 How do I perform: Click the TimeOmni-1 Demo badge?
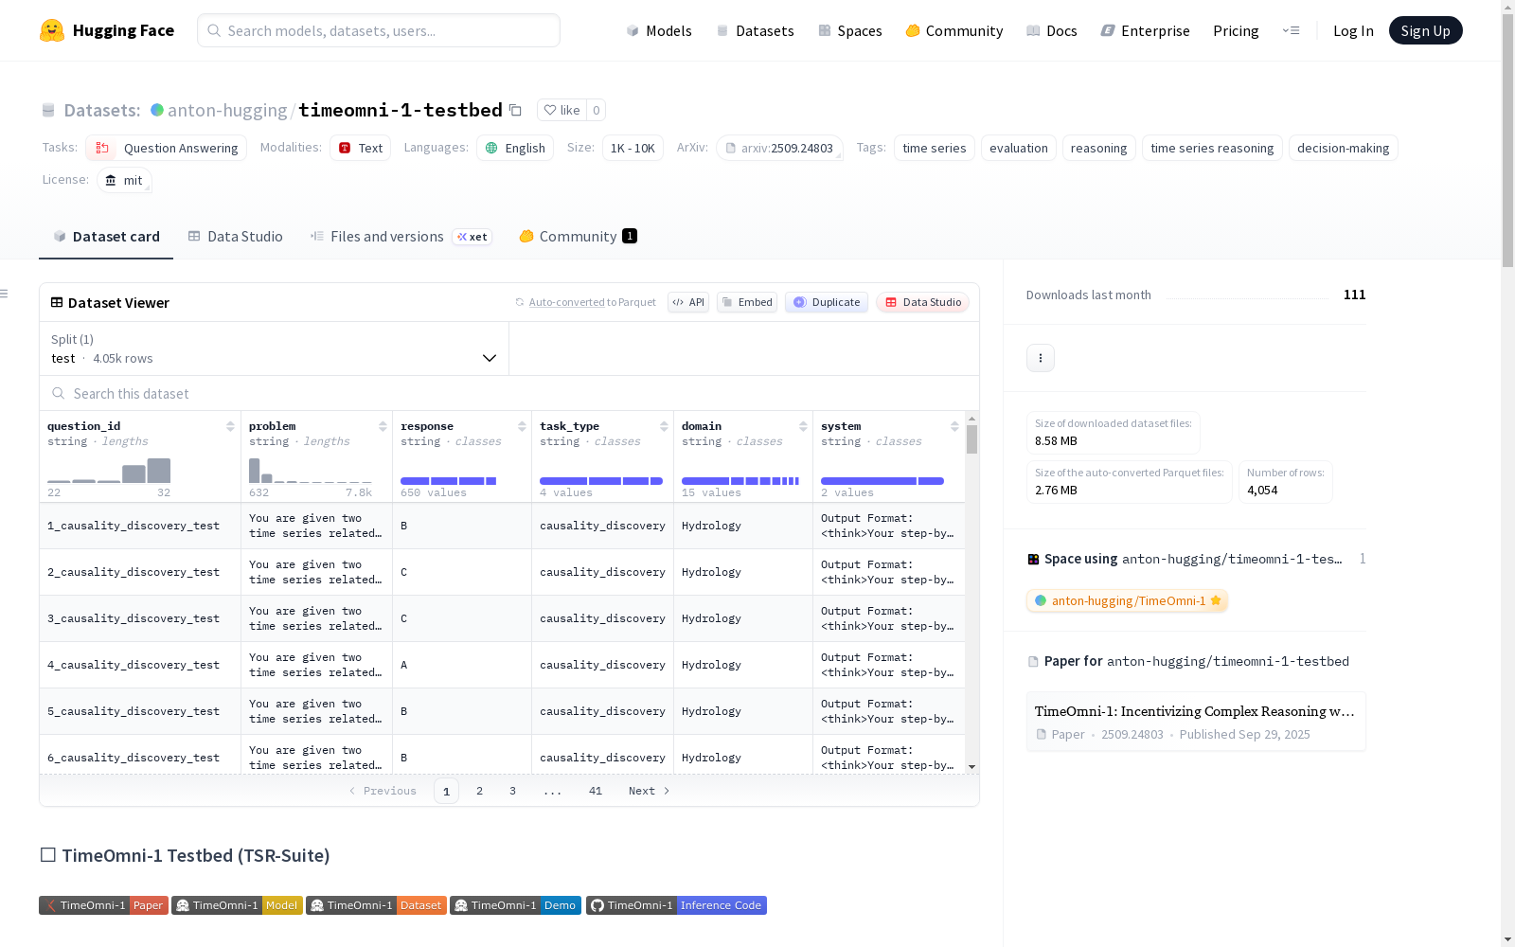515,905
